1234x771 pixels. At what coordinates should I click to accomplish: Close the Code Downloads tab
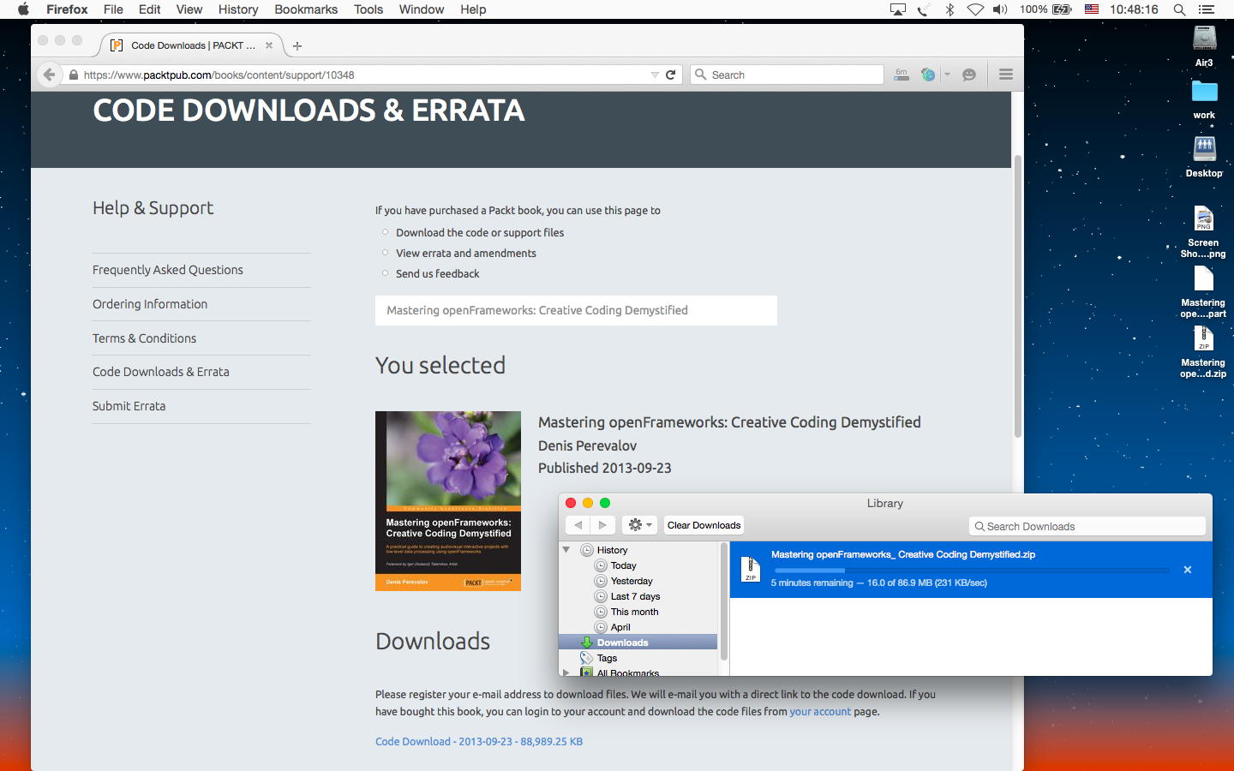coord(269,45)
